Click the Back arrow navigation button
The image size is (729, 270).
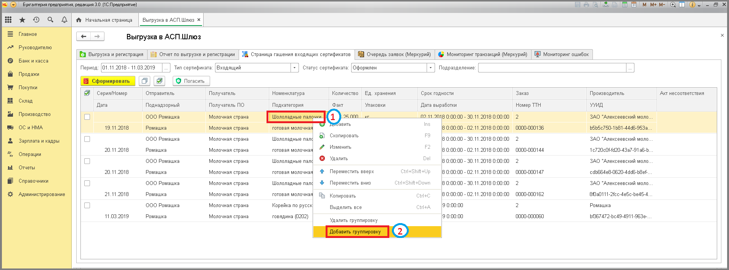click(x=83, y=37)
